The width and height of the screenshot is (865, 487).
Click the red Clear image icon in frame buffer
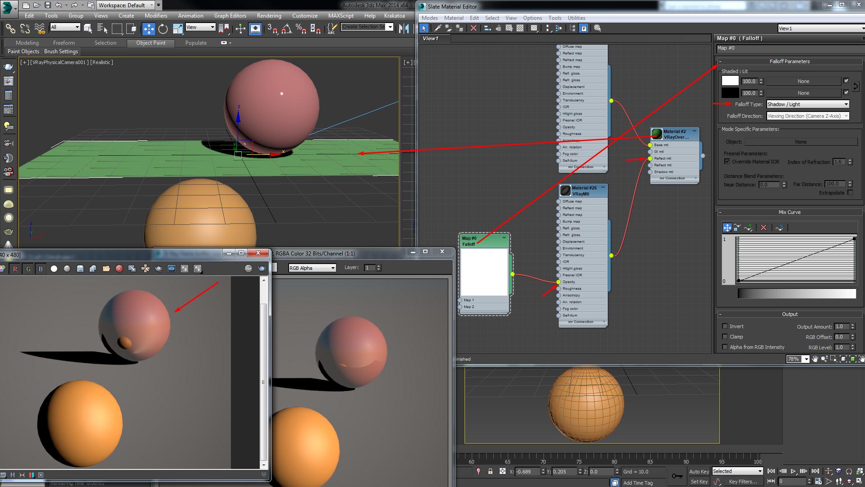pyautogui.click(x=119, y=269)
